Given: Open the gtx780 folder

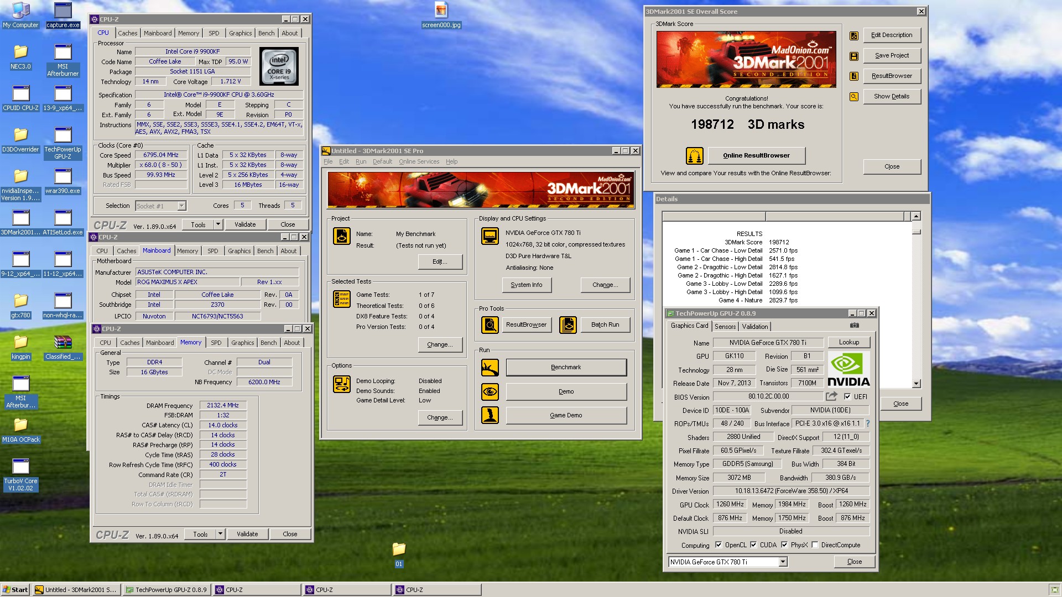Looking at the screenshot, I should 20,305.
